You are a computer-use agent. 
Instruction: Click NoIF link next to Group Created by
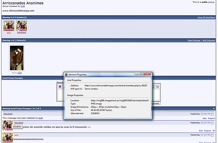[x=23, y=6]
